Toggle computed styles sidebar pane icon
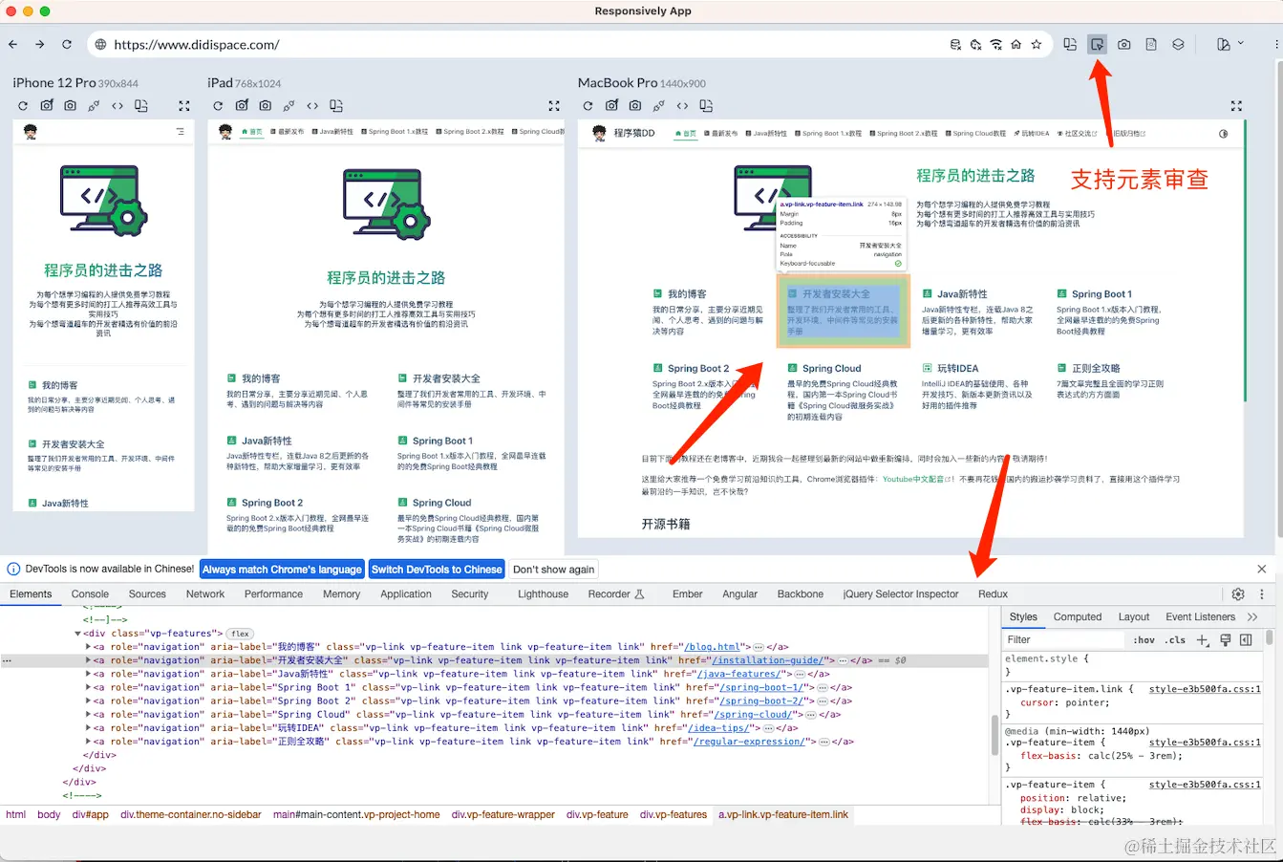This screenshot has height=862, width=1283. coord(1246,640)
